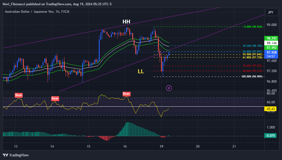The height and width of the screenshot is (160, 282).
Task: Select the LL text annotation
Action: [x=141, y=72]
